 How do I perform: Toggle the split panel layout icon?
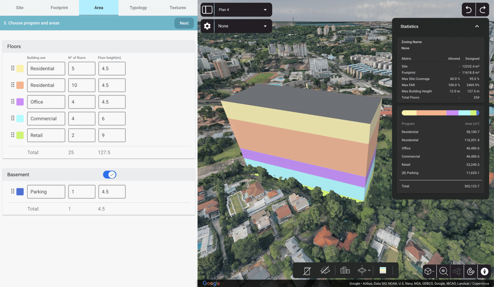207,10
